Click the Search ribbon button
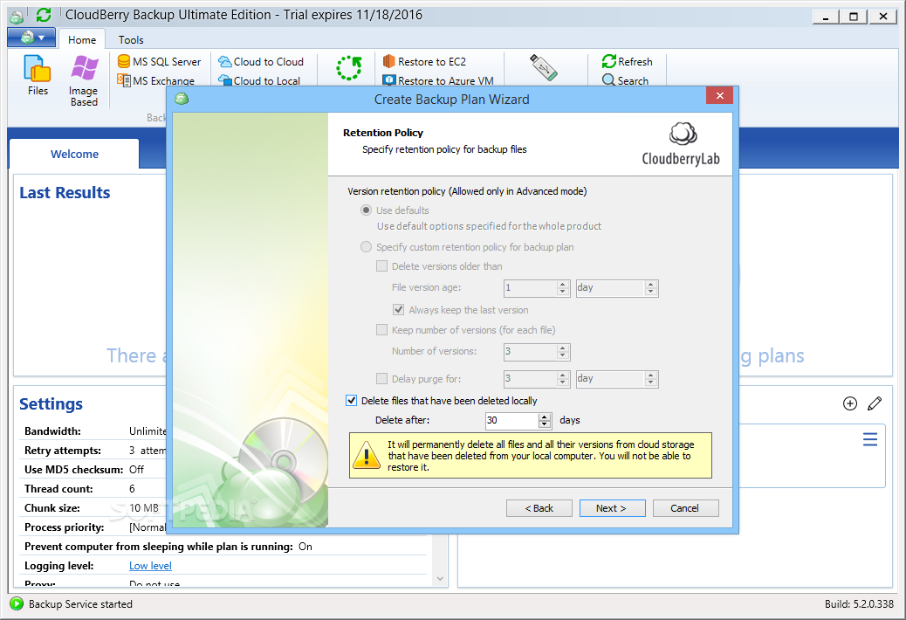 click(x=625, y=80)
